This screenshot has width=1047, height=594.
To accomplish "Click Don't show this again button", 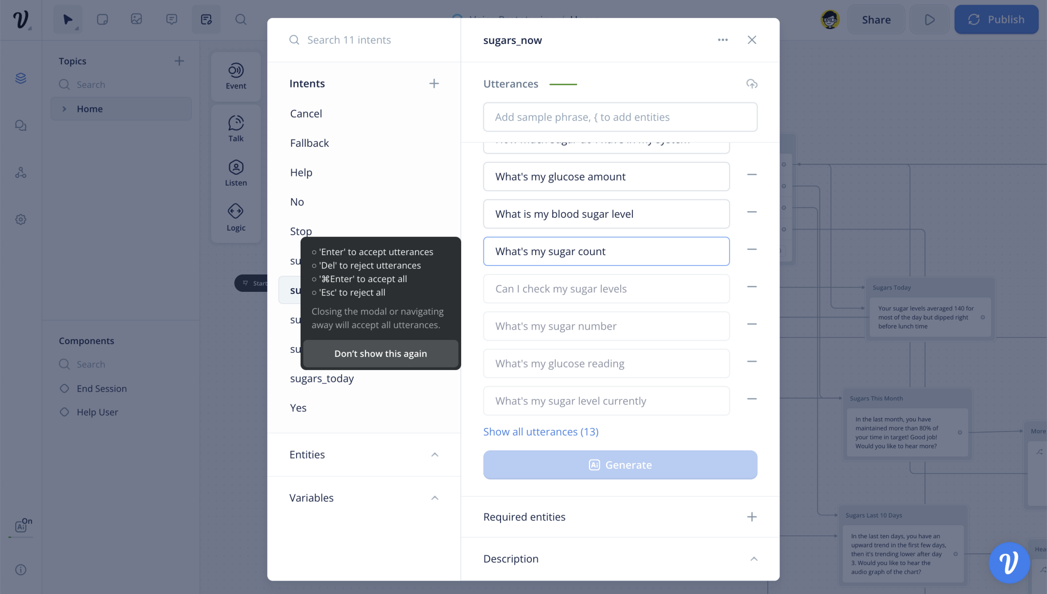I will (x=380, y=353).
